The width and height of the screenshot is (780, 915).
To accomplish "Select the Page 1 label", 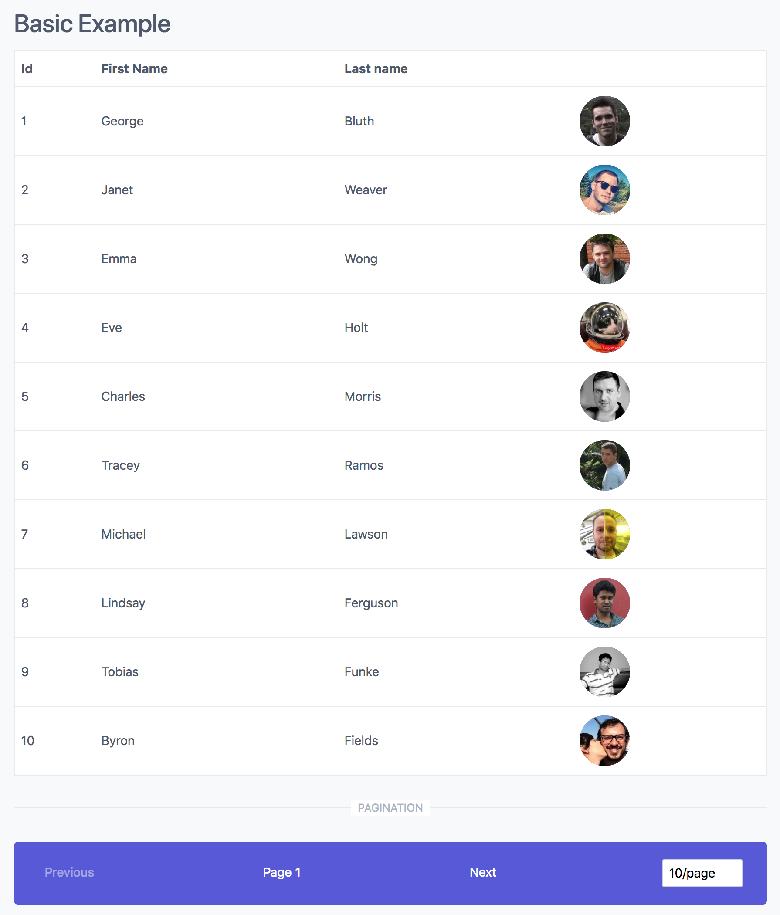I will tap(282, 873).
